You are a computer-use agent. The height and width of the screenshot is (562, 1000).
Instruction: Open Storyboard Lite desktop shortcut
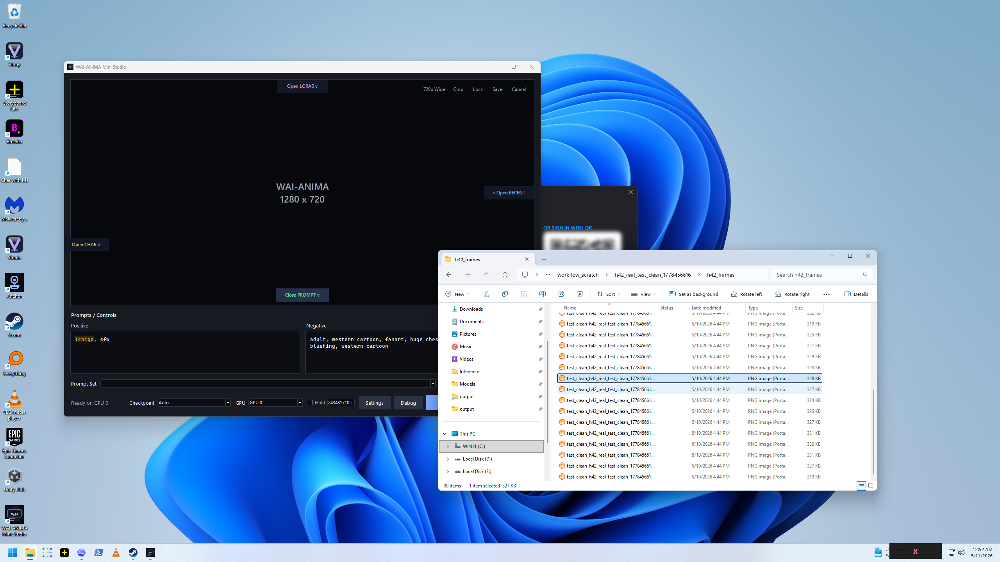pyautogui.click(x=14, y=96)
